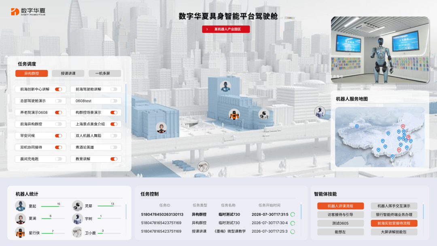Enable the 前海驾驶舱讲解 switch
The width and height of the screenshot is (437, 246).
[x=114, y=89]
